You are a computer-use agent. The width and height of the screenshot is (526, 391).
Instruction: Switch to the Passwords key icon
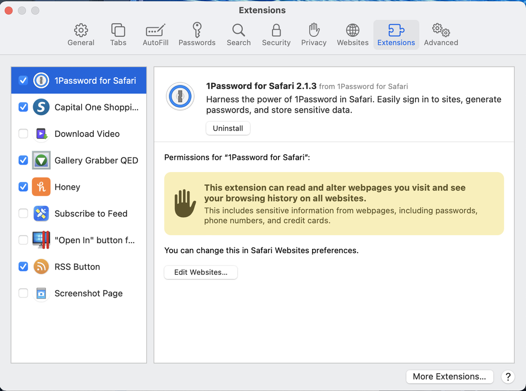point(197,30)
